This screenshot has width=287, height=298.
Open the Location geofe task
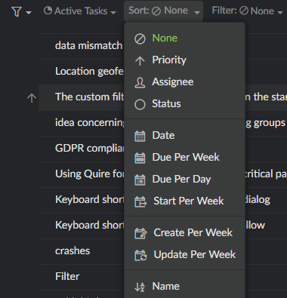coord(89,72)
